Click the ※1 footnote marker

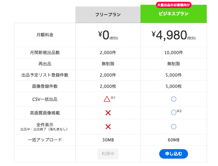coord(113,98)
